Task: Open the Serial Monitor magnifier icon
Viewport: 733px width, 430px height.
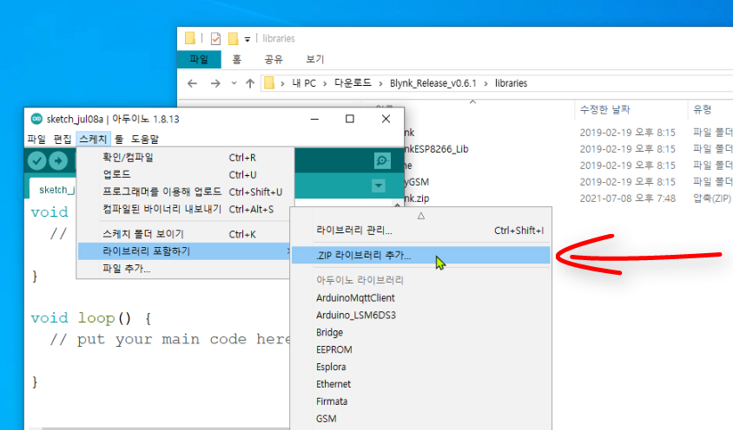Action: (x=382, y=160)
